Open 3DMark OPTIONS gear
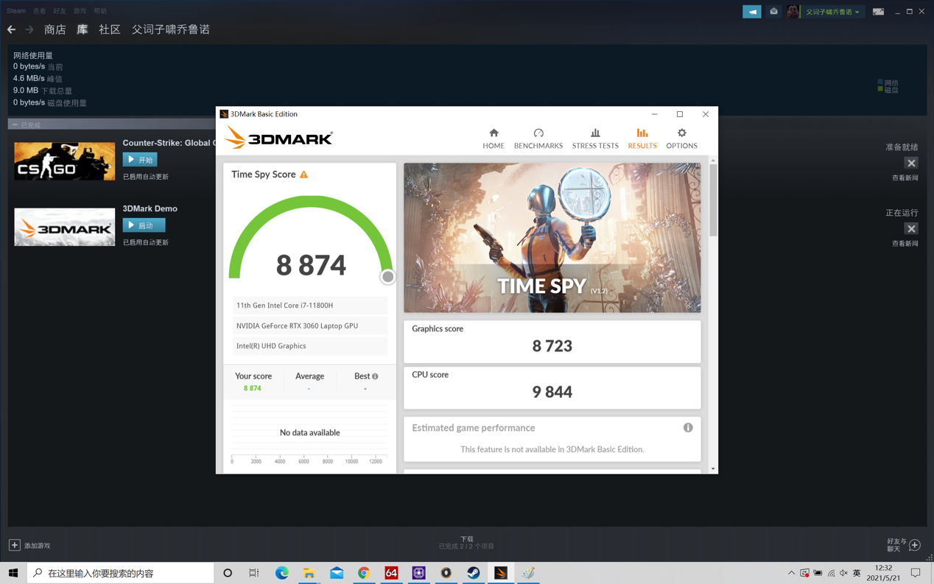The image size is (934, 584). point(681,138)
